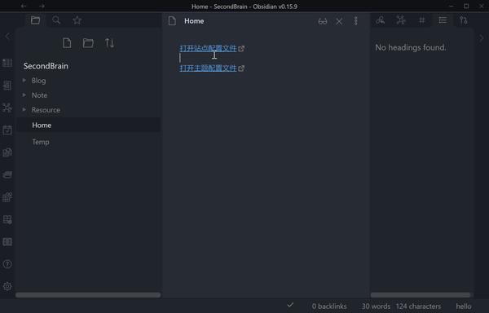489x313 pixels.
Task: Navigate forward using the title bar arrow
Action: pos(42,6)
